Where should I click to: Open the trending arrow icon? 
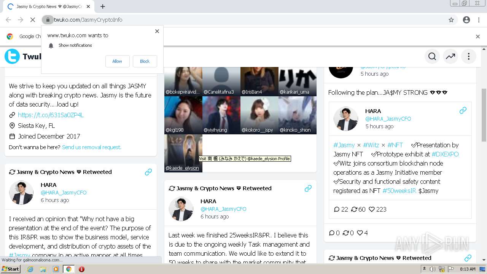[x=450, y=56]
